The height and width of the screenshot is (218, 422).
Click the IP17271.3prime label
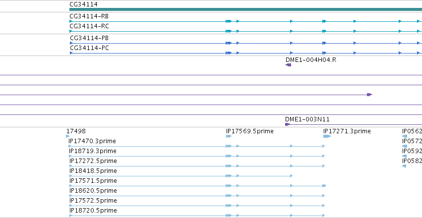click(347, 131)
